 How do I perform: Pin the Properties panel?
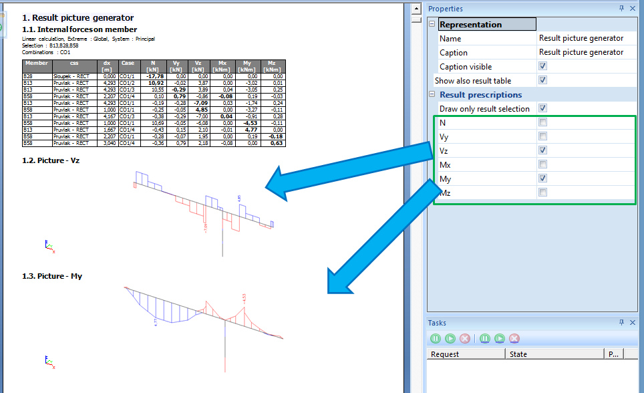tap(621, 9)
